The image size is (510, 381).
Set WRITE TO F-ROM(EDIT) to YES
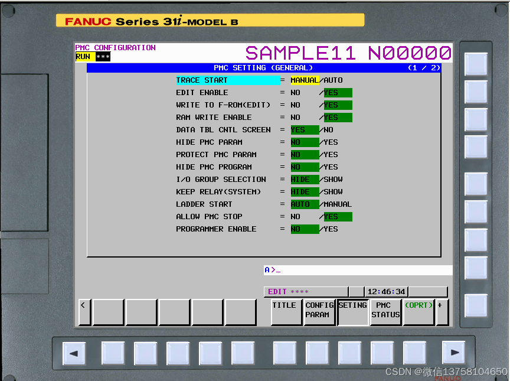338,105
